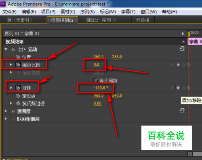Expand the 缩放比例 property
This screenshot has width=202, height=160.
coord(11,64)
